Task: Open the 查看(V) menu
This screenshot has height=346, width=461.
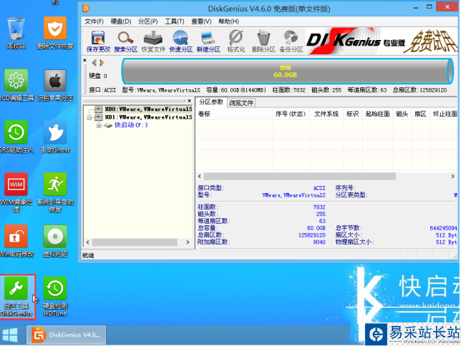Action: [x=201, y=21]
